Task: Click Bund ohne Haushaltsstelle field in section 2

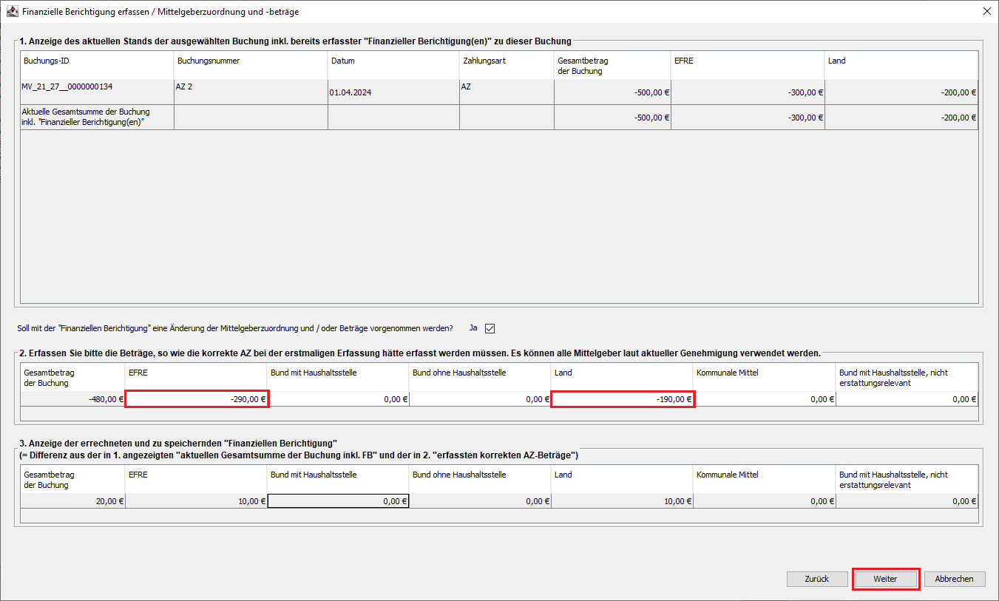Action: pos(480,399)
